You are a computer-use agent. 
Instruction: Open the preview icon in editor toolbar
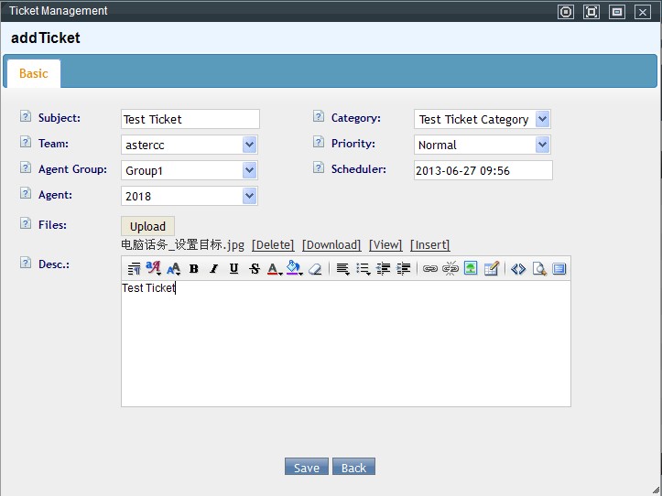point(539,269)
